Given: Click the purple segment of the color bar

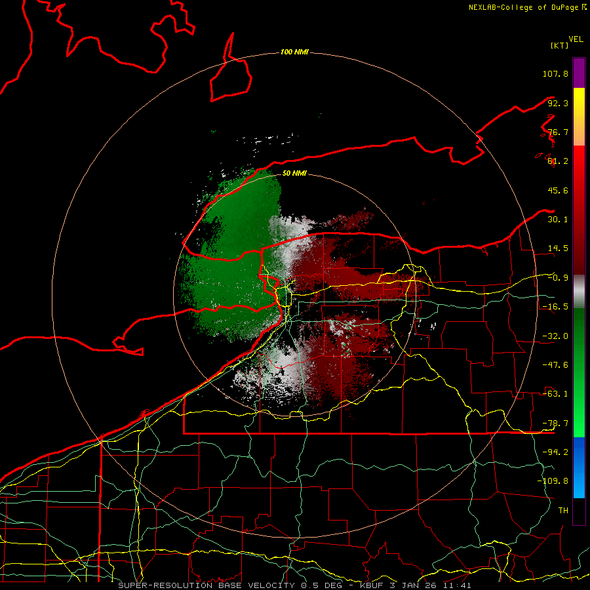Looking at the screenshot, I should pos(579,73).
